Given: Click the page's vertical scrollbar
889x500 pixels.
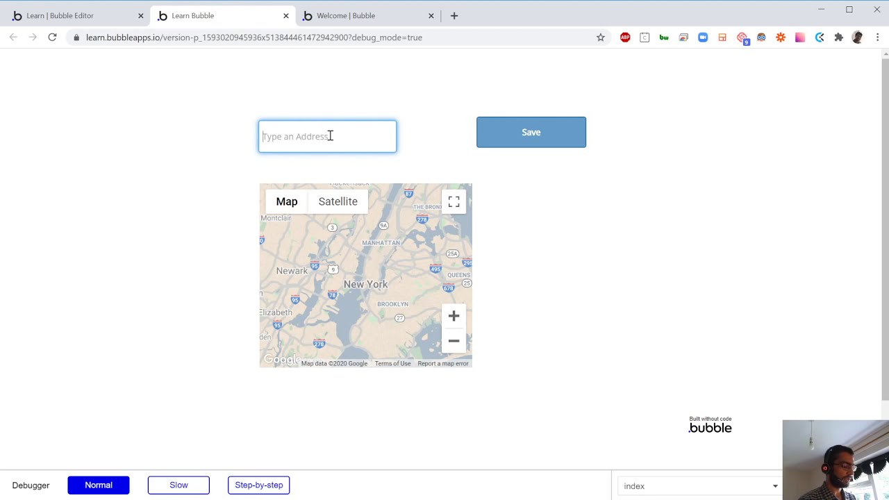Looking at the screenshot, I should [x=884, y=229].
